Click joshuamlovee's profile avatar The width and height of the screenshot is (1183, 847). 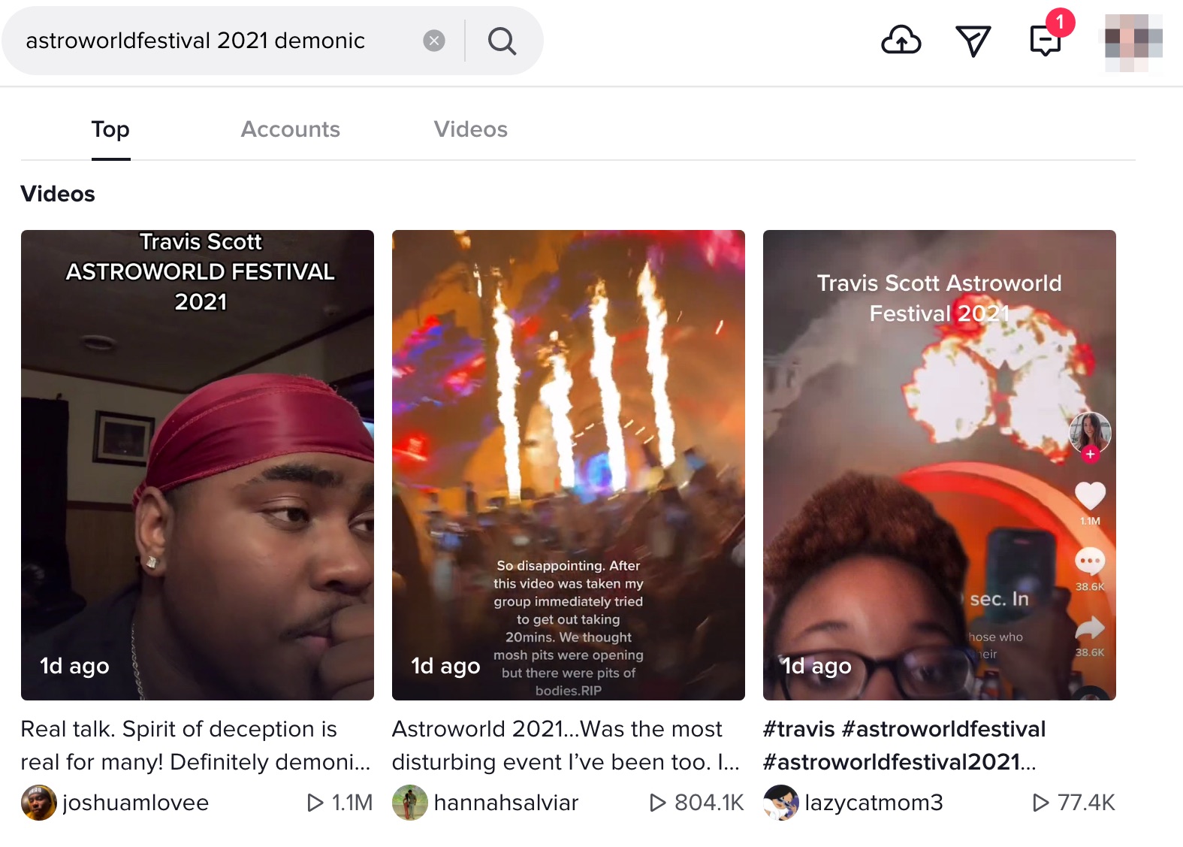coord(39,803)
